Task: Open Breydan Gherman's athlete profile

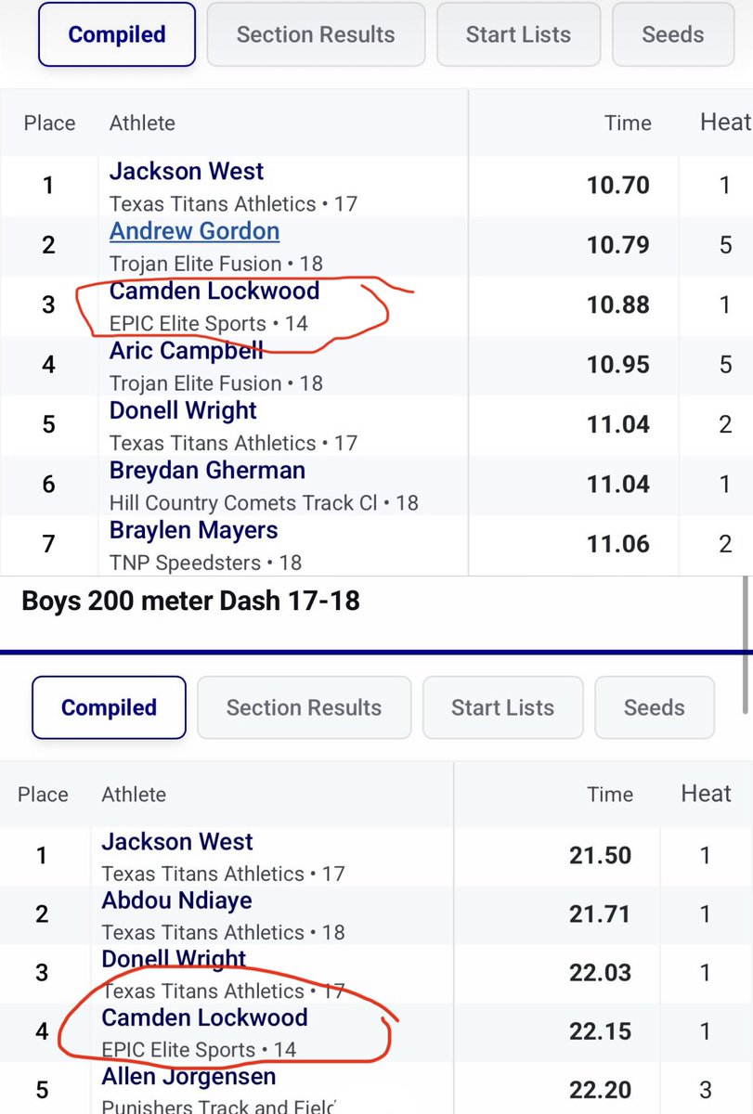Action: click(x=207, y=471)
